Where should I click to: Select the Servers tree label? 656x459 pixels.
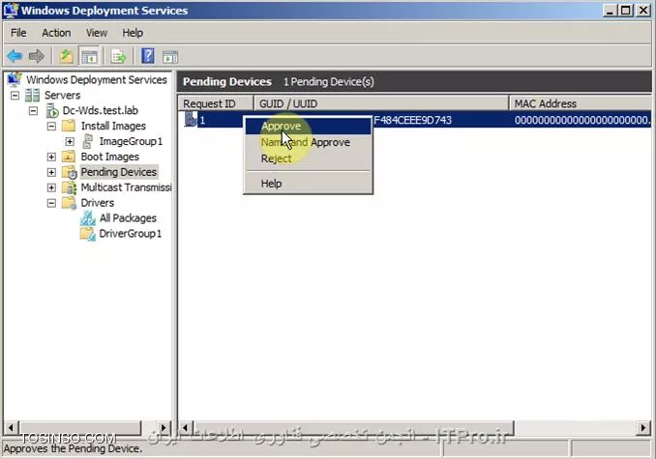tap(62, 96)
